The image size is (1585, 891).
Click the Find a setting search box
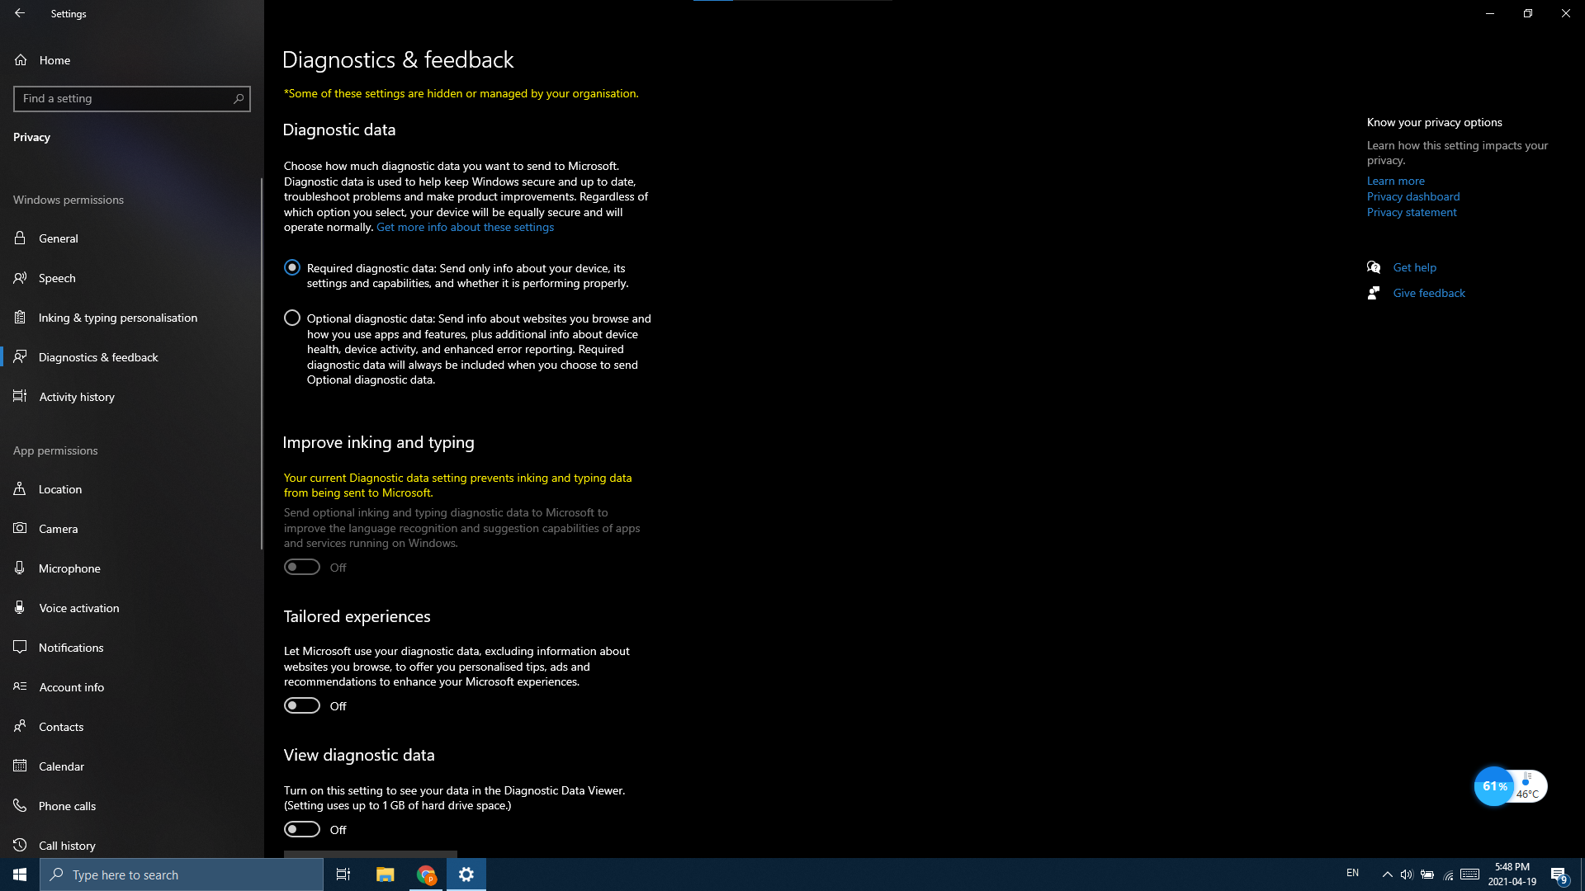coord(124,99)
